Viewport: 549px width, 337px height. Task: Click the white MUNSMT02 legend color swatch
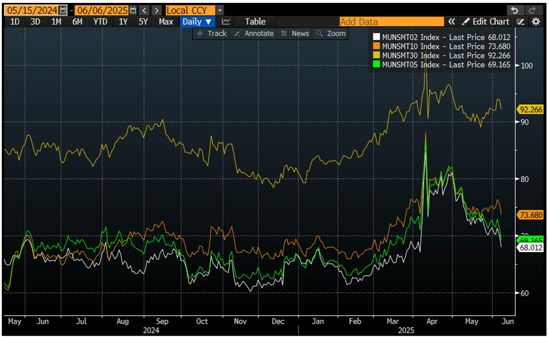click(376, 37)
